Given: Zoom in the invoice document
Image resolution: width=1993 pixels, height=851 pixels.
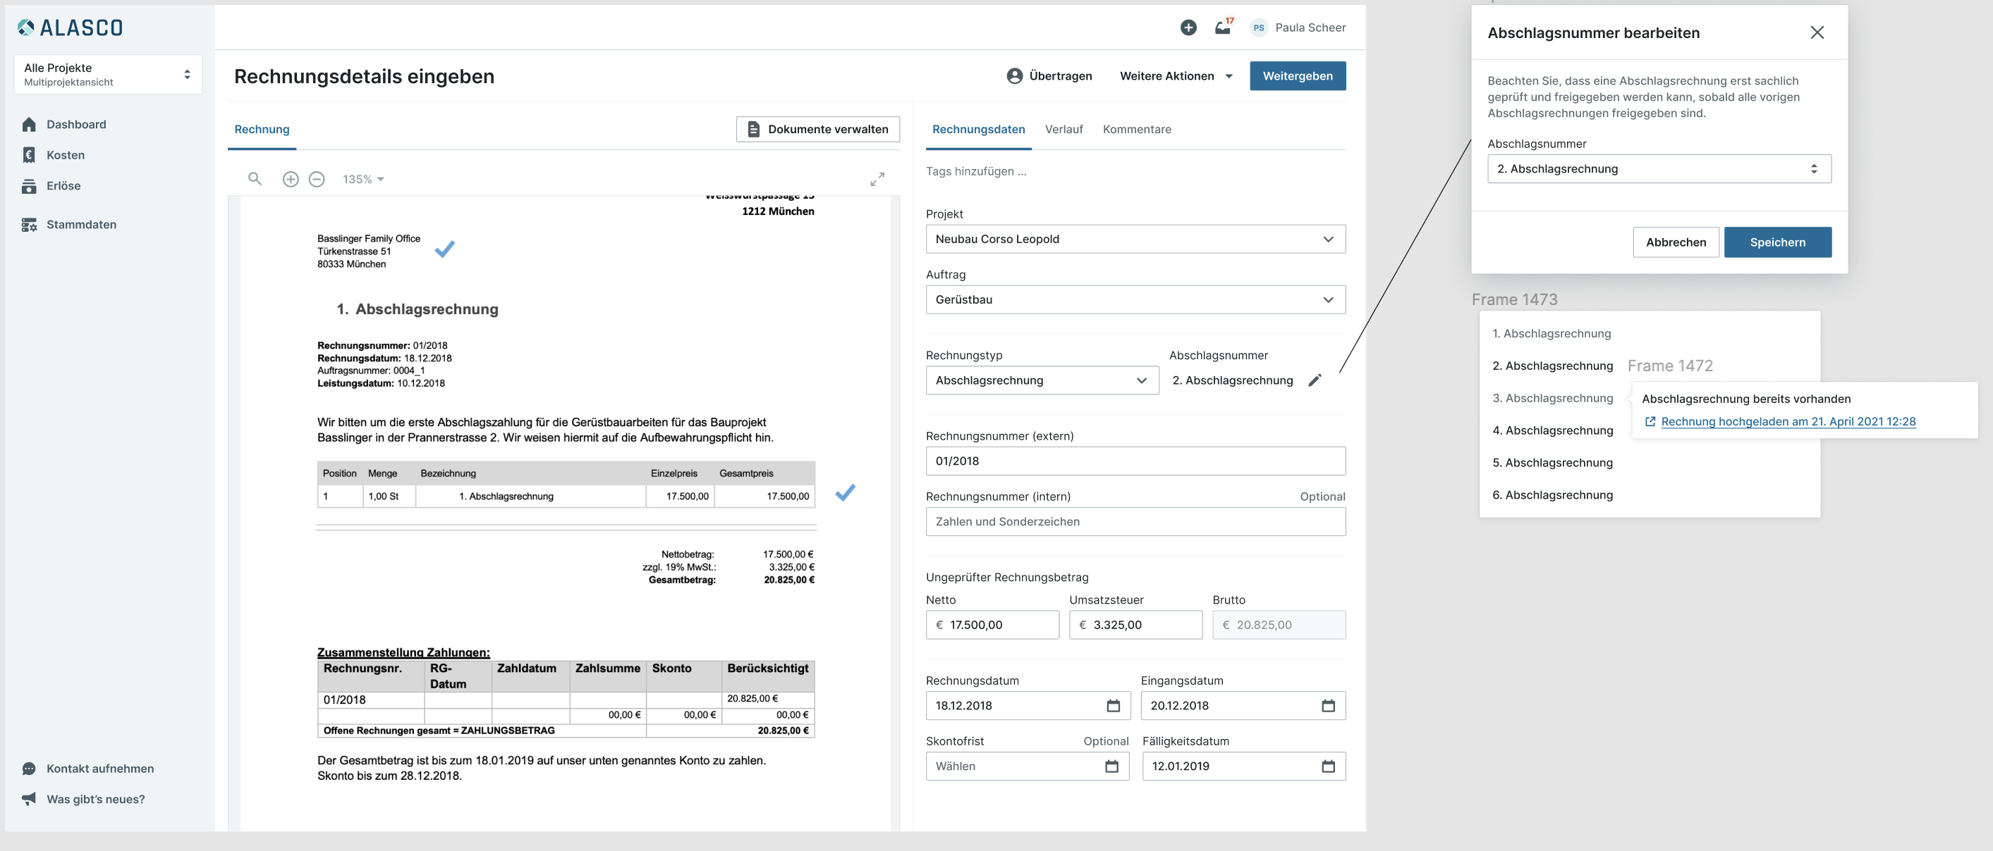Looking at the screenshot, I should (x=290, y=180).
